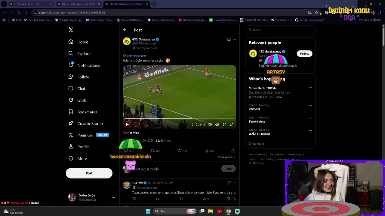Play the video
The width and height of the screenshot is (385, 216).
pyautogui.click(x=127, y=124)
